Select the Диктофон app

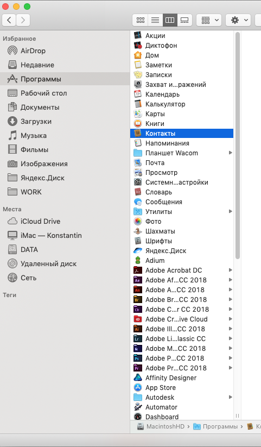(182, 45)
